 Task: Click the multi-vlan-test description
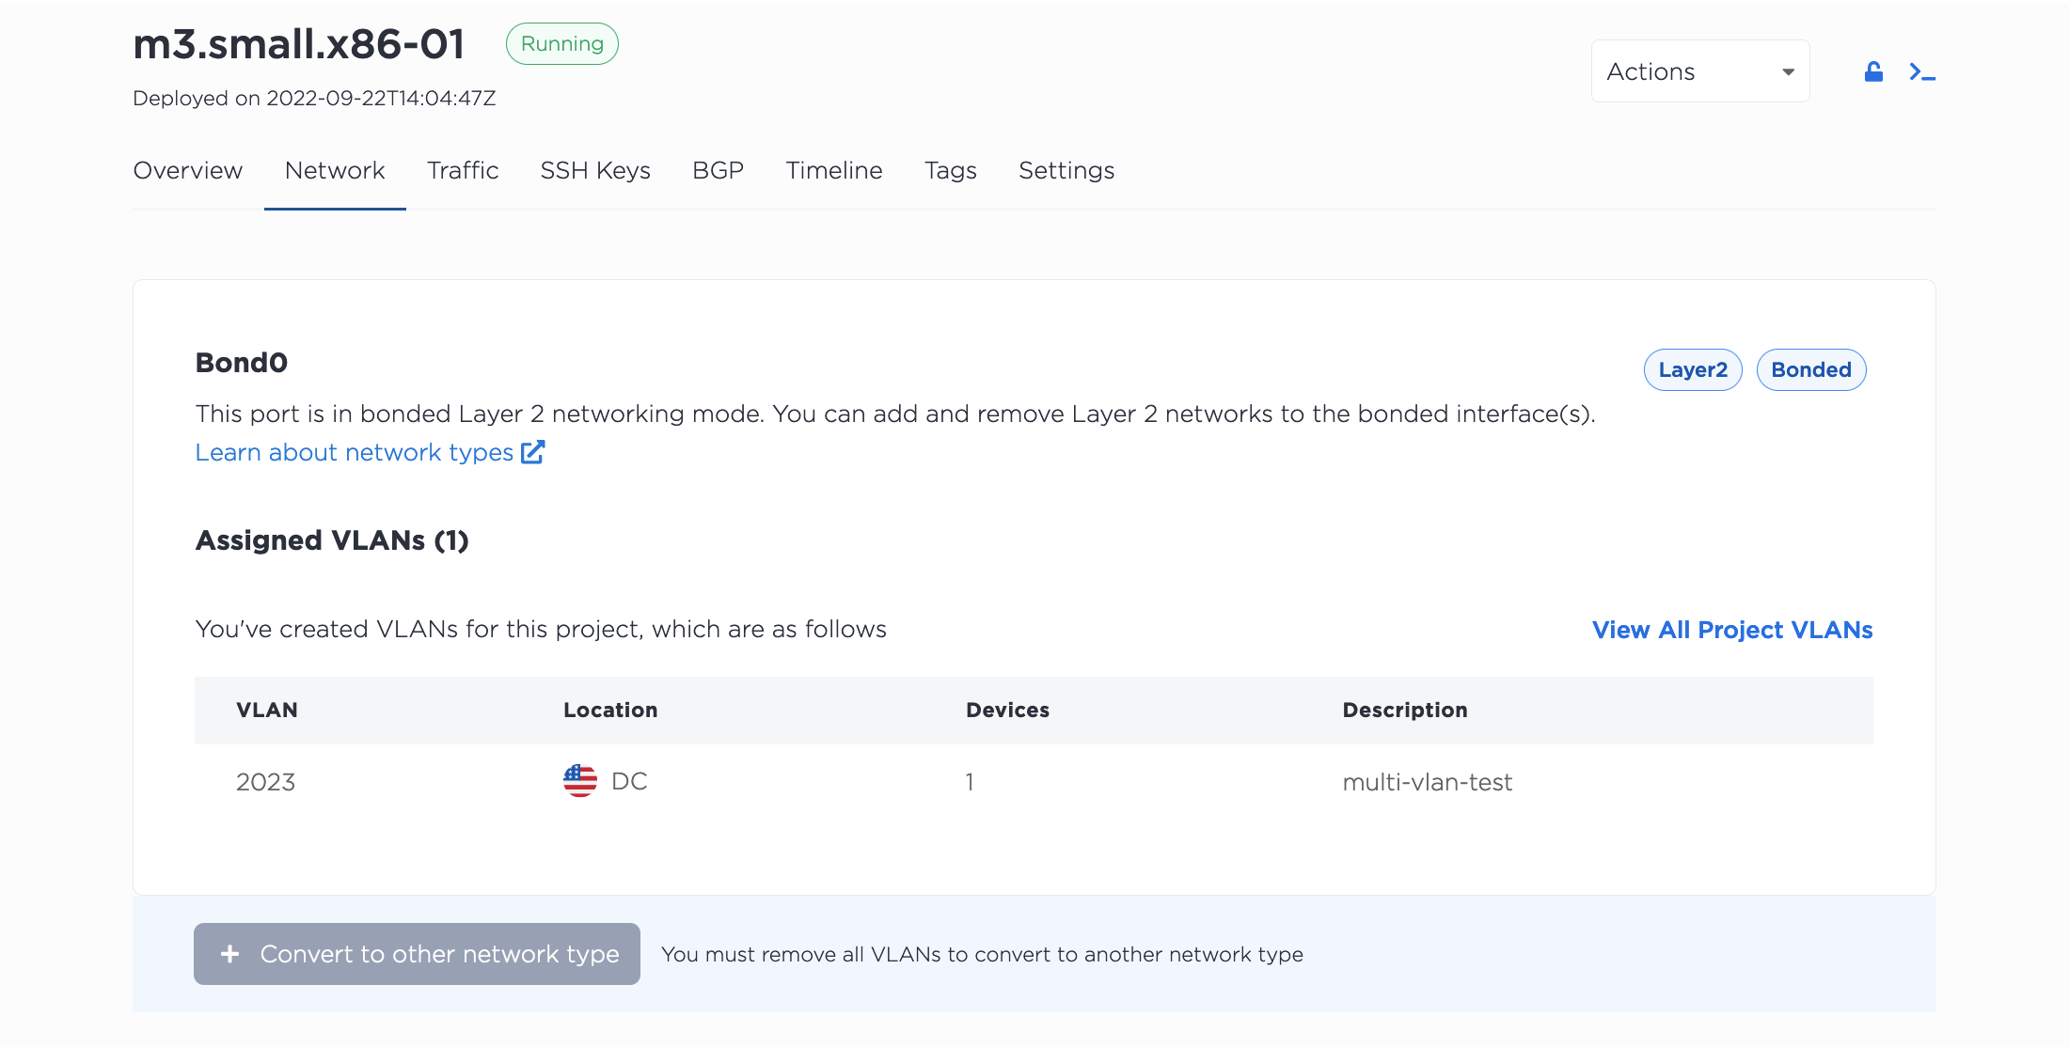tap(1428, 782)
